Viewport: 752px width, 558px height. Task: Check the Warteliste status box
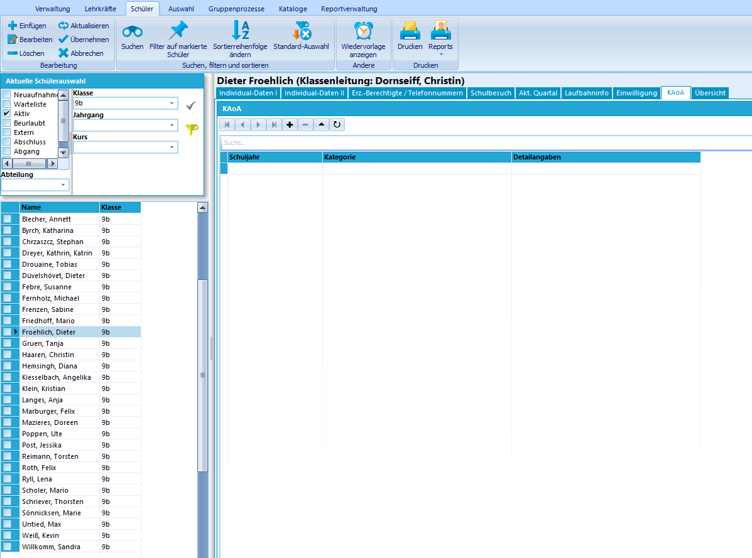click(x=7, y=104)
